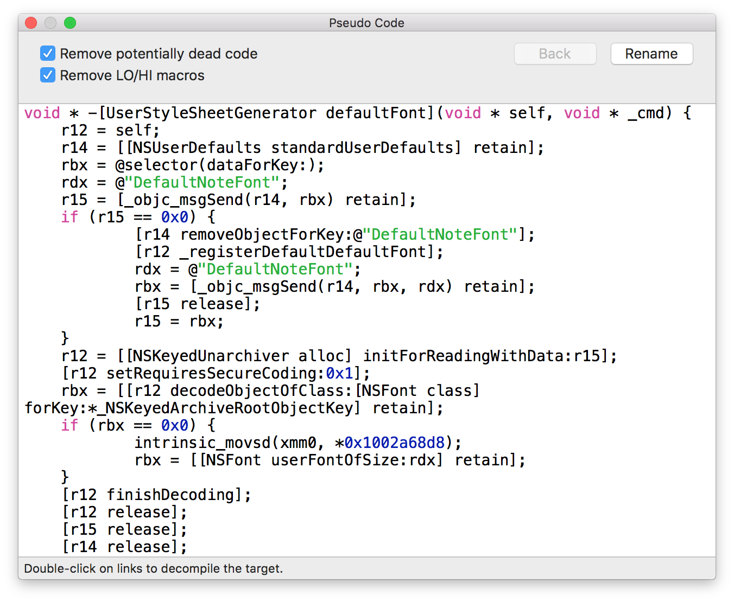Zoom the window with green button

click(x=70, y=23)
